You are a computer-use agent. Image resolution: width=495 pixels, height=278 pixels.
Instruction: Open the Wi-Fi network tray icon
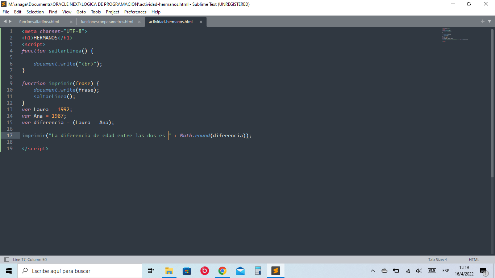coord(408,271)
